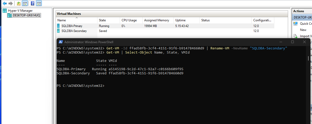The height and width of the screenshot is (124, 312).
Task: Toggle the Show/Hide Console Tree icon
Action: click(x=25, y=3)
